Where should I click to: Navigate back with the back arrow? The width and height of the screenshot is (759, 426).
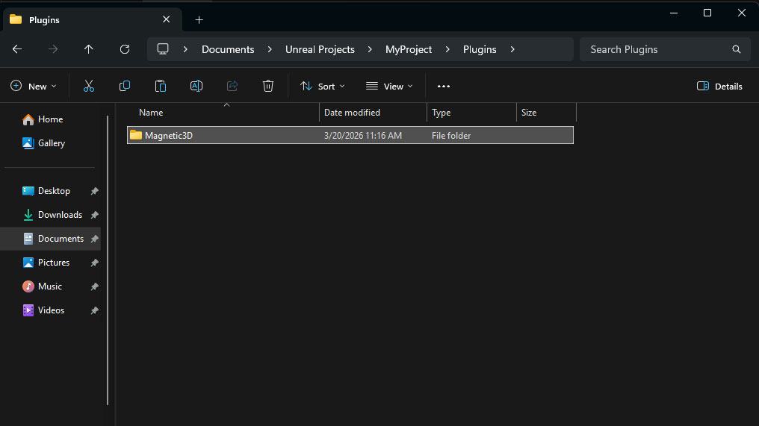tap(17, 49)
